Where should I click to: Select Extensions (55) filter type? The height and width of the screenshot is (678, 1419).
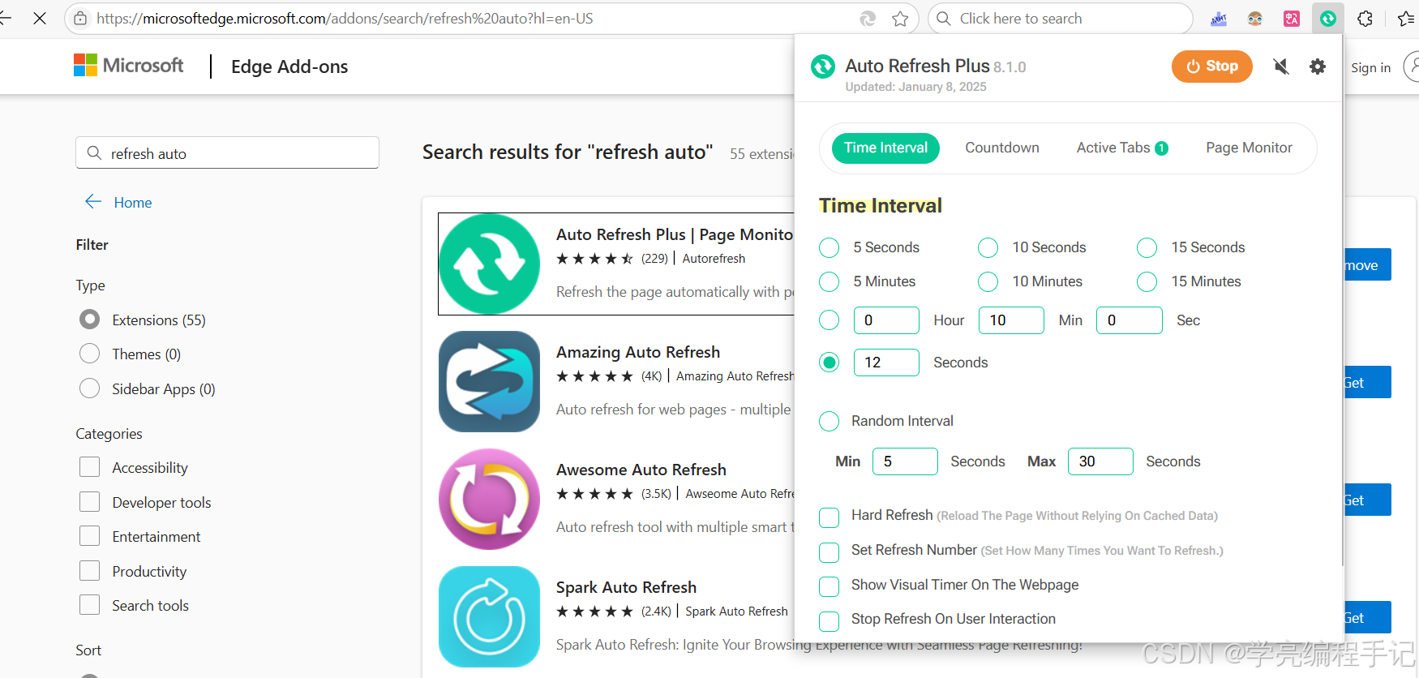[90, 320]
